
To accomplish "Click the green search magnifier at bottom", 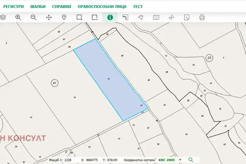I will 191,160.
